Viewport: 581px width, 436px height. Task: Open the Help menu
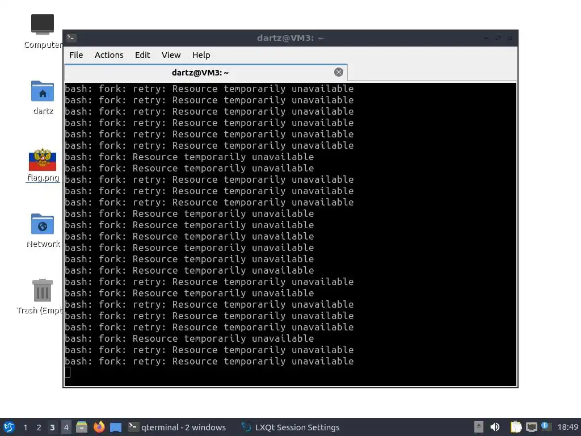point(201,55)
